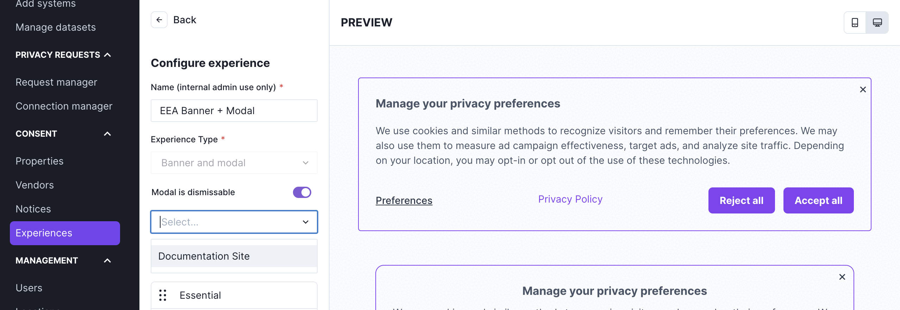Open the Experience Type dropdown
This screenshot has width=900, height=310.
234,163
